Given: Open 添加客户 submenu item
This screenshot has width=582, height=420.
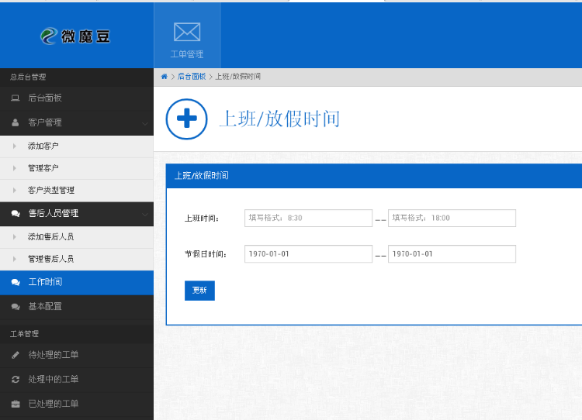Looking at the screenshot, I should coord(43,146).
